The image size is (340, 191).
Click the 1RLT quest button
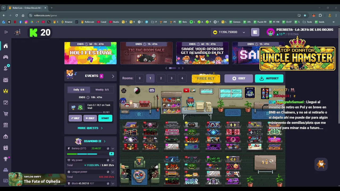point(75,118)
